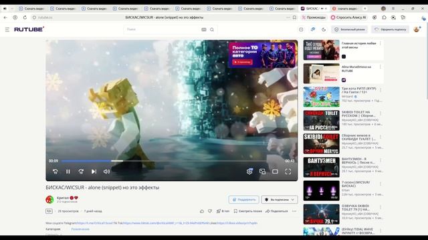Switch to the last скачать видео tab with red icon

pyautogui.click(x=346, y=9)
